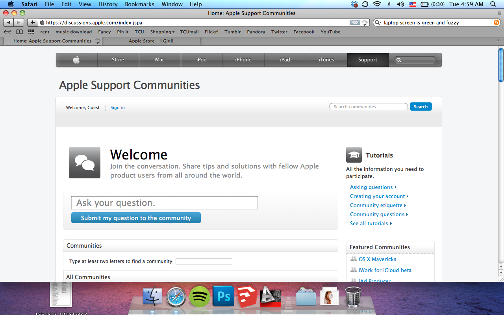Click the Ask your question field

click(x=164, y=202)
